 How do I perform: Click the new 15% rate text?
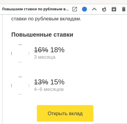[57, 82]
